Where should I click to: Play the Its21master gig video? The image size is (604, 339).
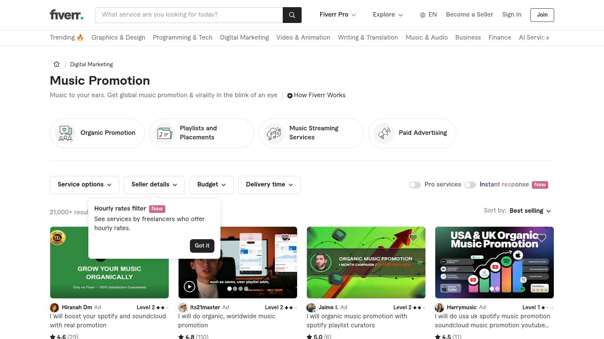pyautogui.click(x=190, y=287)
